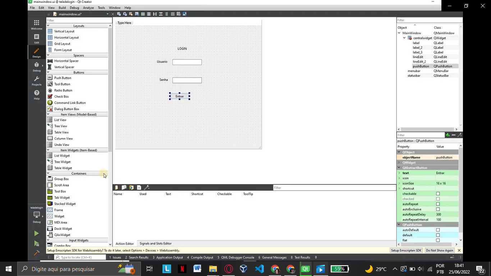Toggle the autoDefault checkbox
Viewport: 491px width, 276px height.
click(x=438, y=230)
